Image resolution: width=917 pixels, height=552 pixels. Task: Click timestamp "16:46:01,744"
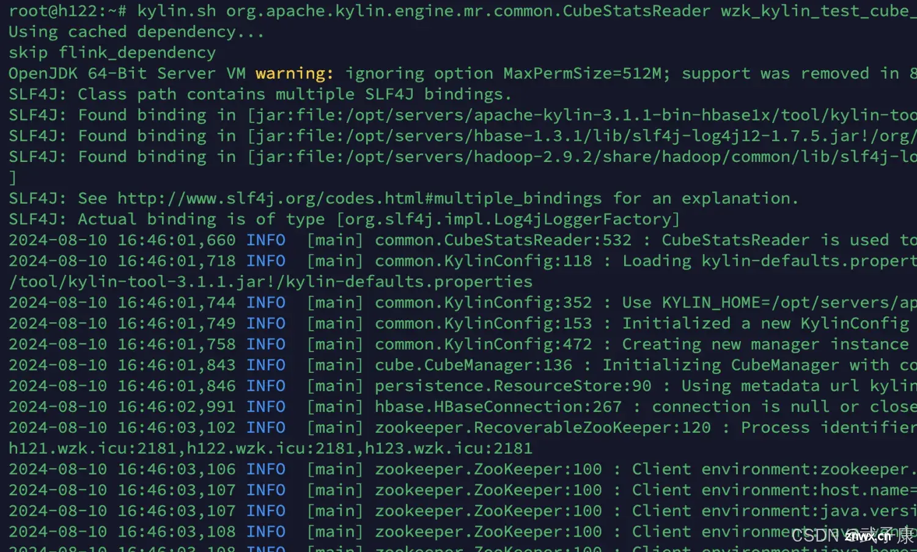click(176, 303)
